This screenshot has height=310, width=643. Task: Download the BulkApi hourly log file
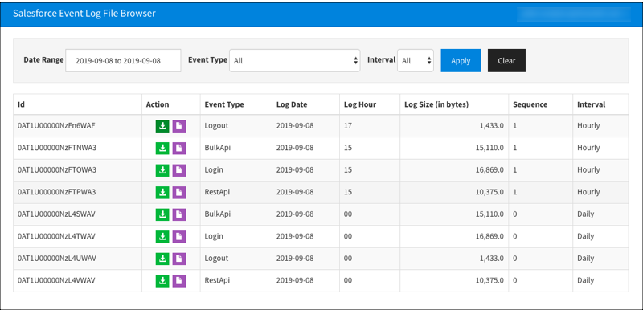(162, 149)
